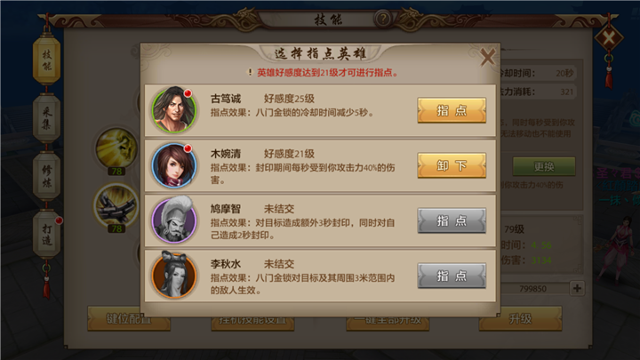Open the 打造 lantern tab
This screenshot has width=640, height=360.
[x=46, y=235]
